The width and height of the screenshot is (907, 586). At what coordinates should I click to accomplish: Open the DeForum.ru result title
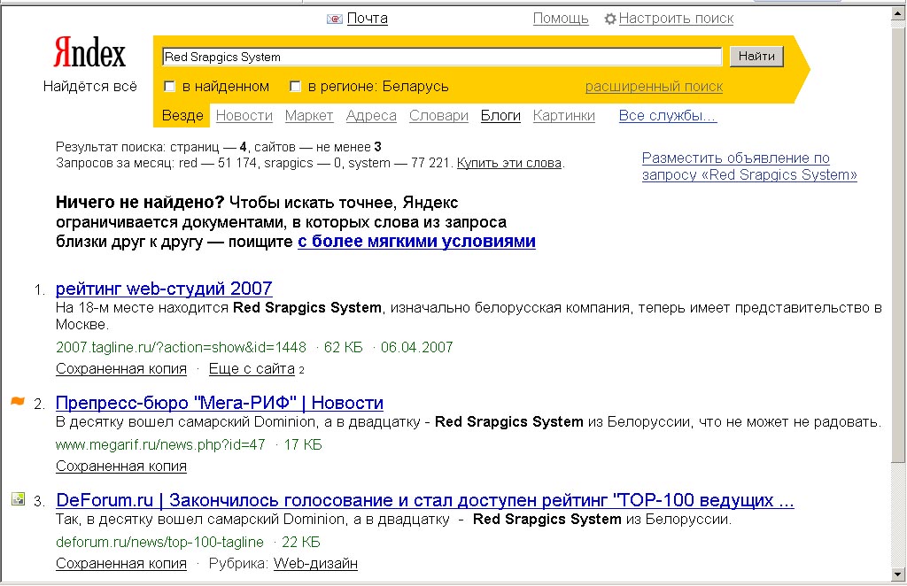425,500
